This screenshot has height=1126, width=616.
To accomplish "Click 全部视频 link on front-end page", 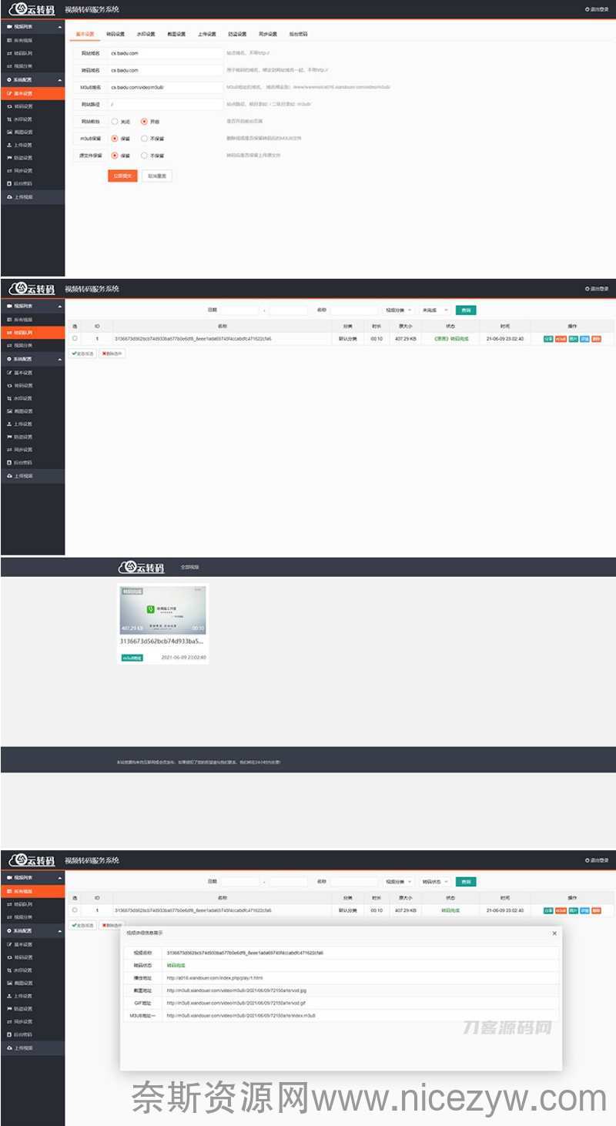I will click(189, 567).
